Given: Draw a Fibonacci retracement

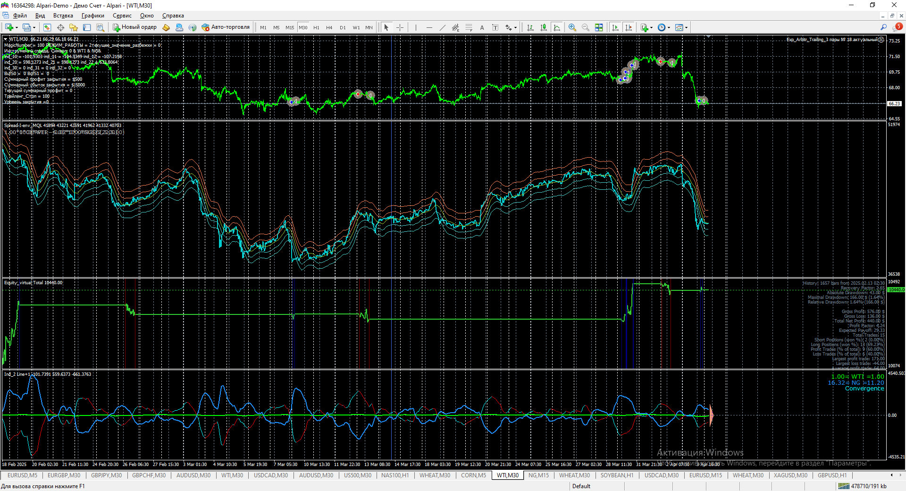Looking at the screenshot, I should click(x=469, y=27).
